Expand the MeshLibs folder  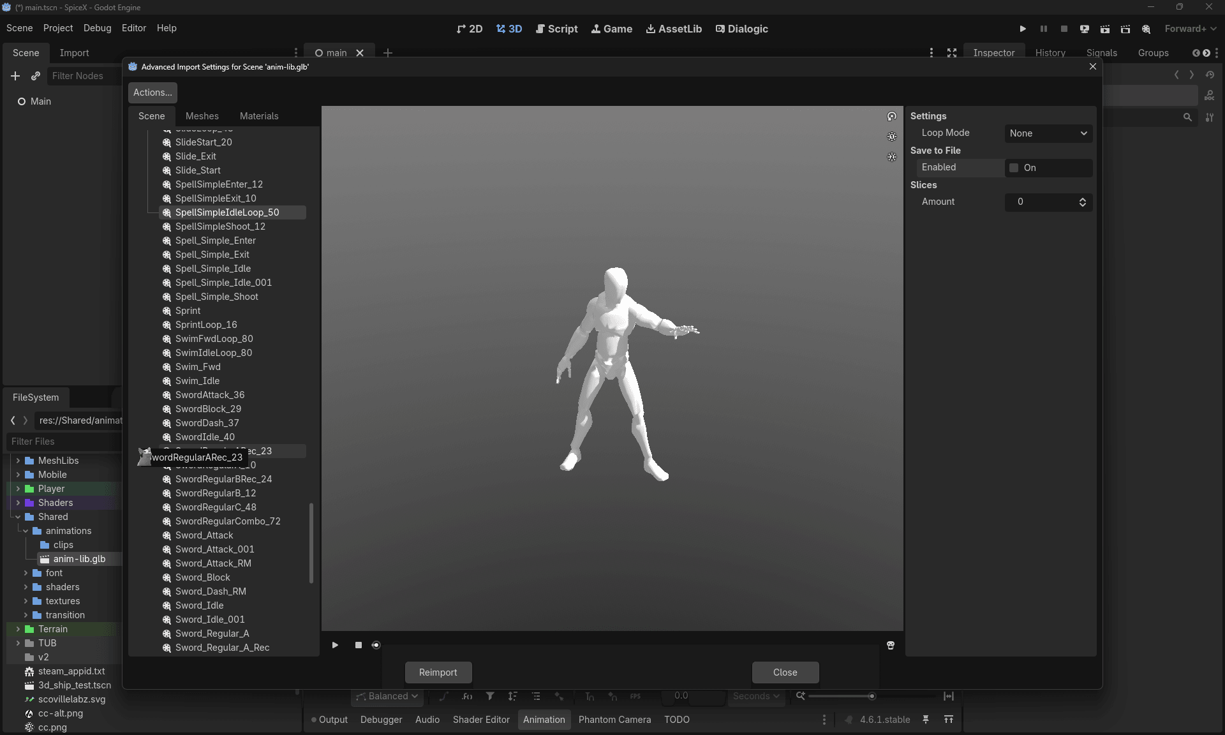click(x=18, y=461)
